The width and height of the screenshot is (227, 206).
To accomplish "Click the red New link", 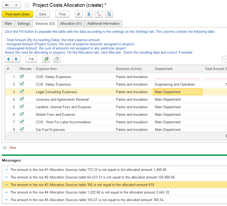I will click(13, 148).
